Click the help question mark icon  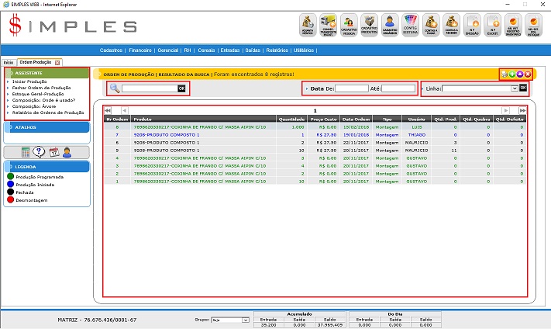(39, 151)
